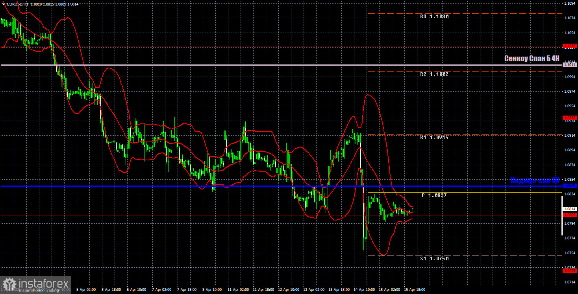The height and width of the screenshot is (294, 578).
Task: Select the R1 1.0915 pivot label
Action: pyautogui.click(x=434, y=138)
